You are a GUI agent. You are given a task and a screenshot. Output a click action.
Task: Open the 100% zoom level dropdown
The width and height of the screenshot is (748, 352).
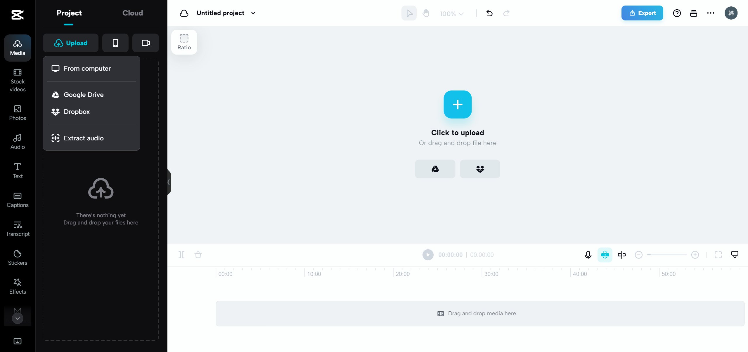(x=452, y=14)
